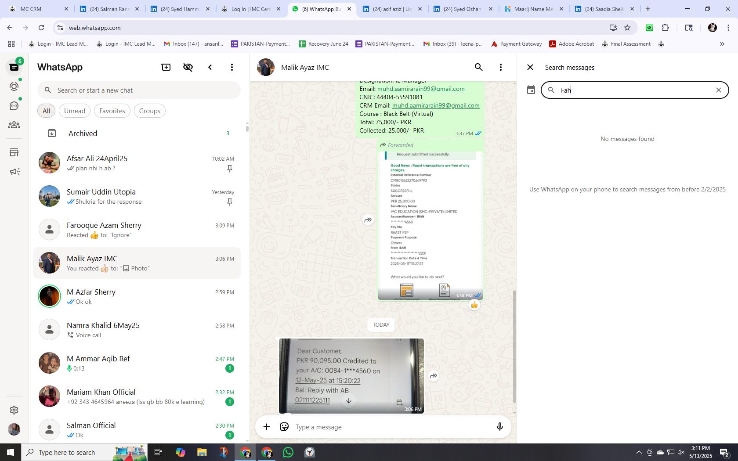Click the Type a message field
The width and height of the screenshot is (738, 461).
click(x=391, y=427)
